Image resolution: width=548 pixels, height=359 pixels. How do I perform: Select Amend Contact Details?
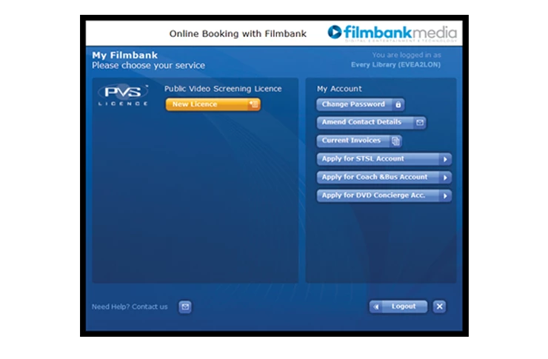coord(372,122)
